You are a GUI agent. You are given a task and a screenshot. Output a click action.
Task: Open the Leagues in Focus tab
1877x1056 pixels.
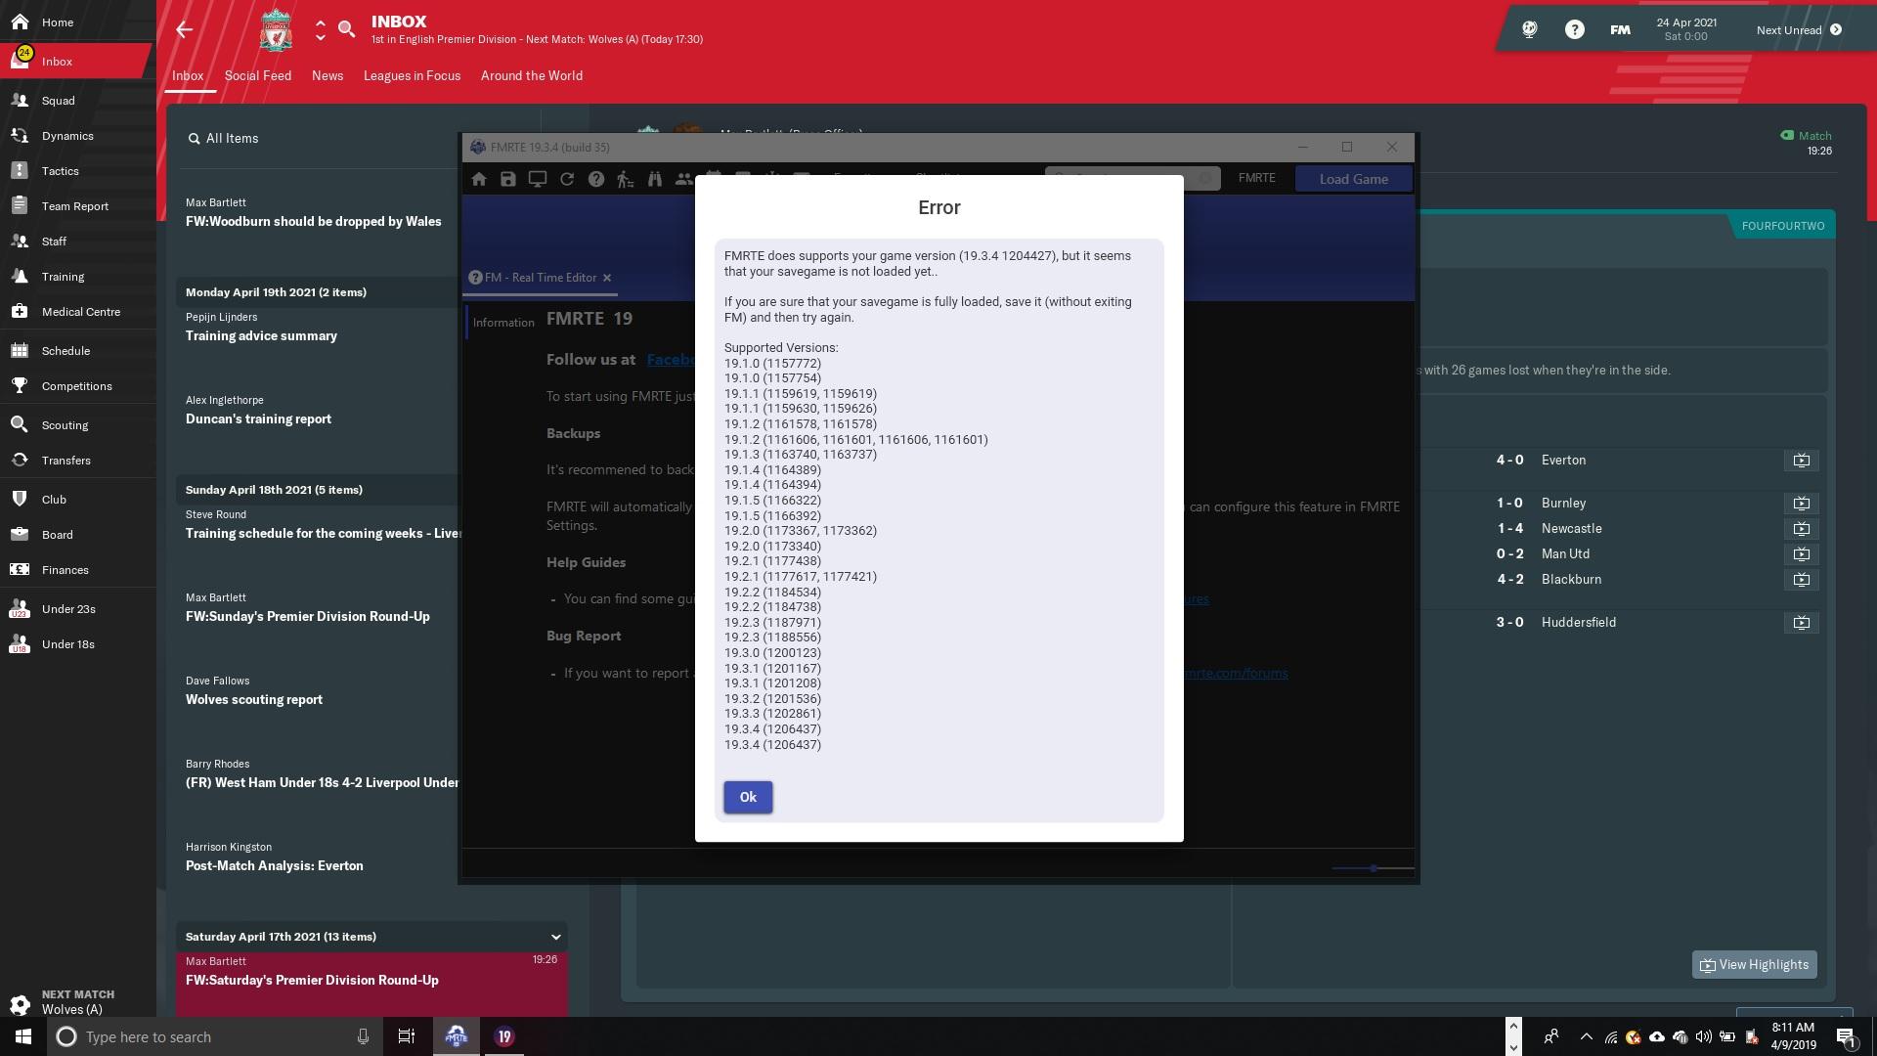(412, 75)
